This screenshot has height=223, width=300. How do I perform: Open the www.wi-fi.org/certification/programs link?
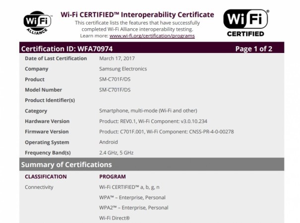[152, 36]
